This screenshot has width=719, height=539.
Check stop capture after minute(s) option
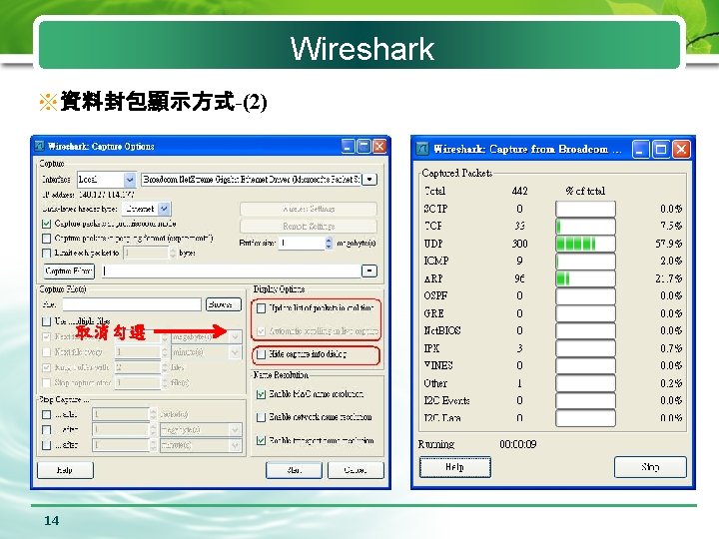tap(46, 445)
